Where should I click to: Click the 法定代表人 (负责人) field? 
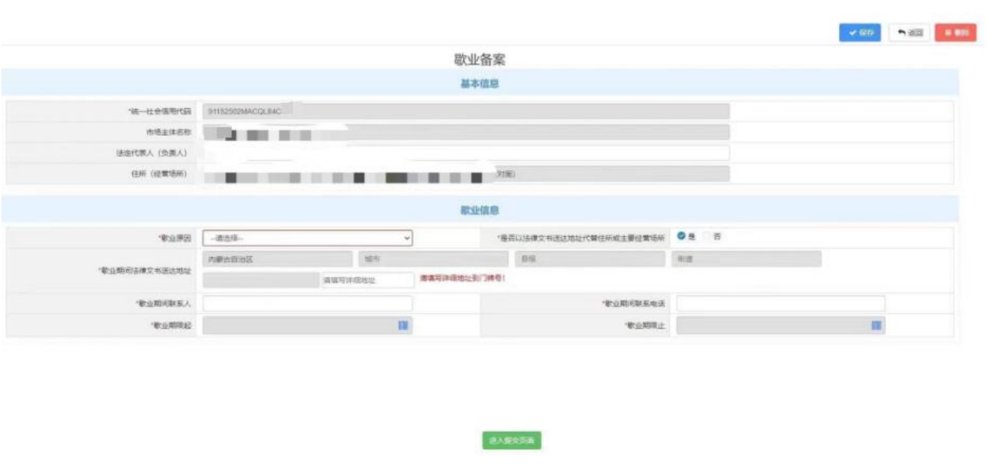pos(466,153)
